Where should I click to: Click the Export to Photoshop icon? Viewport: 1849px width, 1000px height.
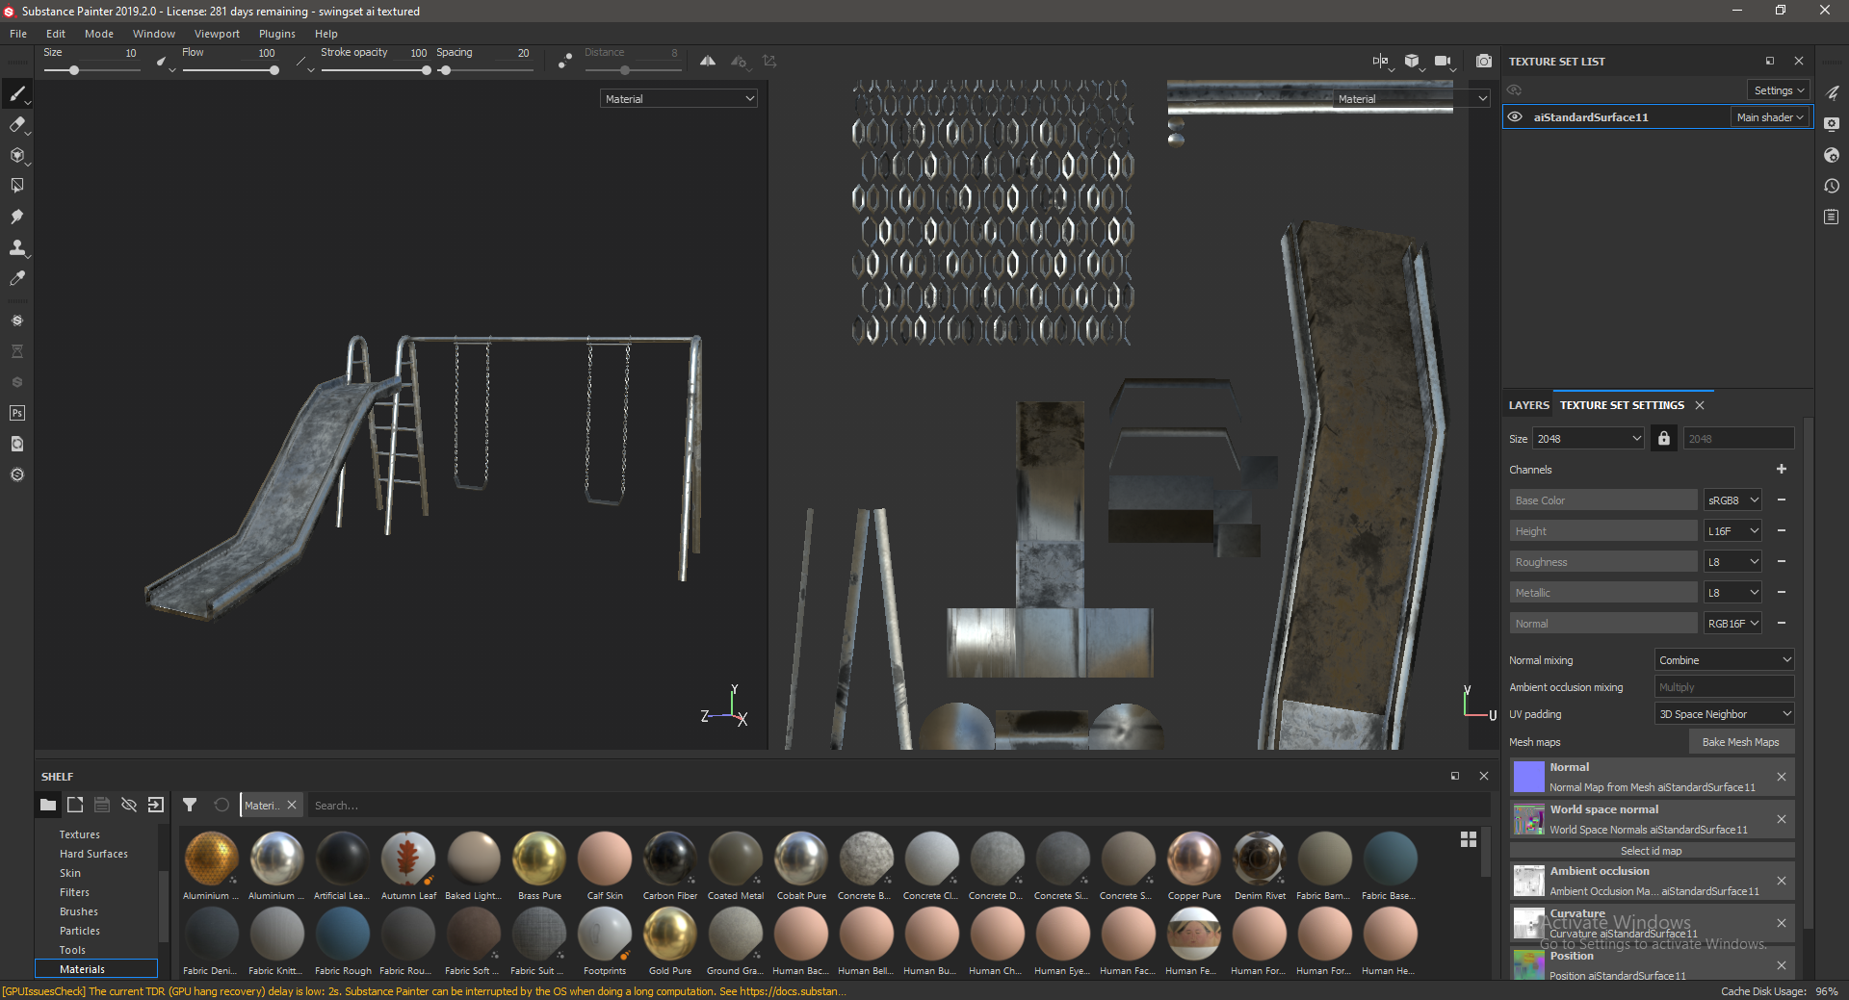[16, 413]
